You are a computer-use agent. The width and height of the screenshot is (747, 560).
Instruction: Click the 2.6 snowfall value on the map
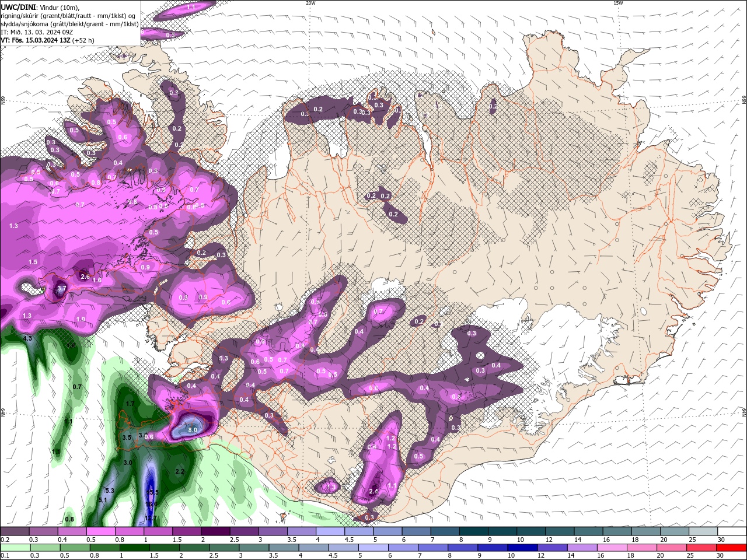[85, 276]
